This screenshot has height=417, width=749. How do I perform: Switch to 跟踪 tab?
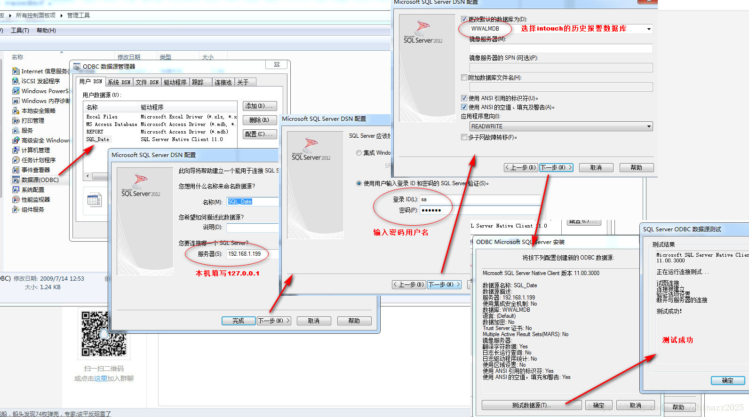(201, 82)
